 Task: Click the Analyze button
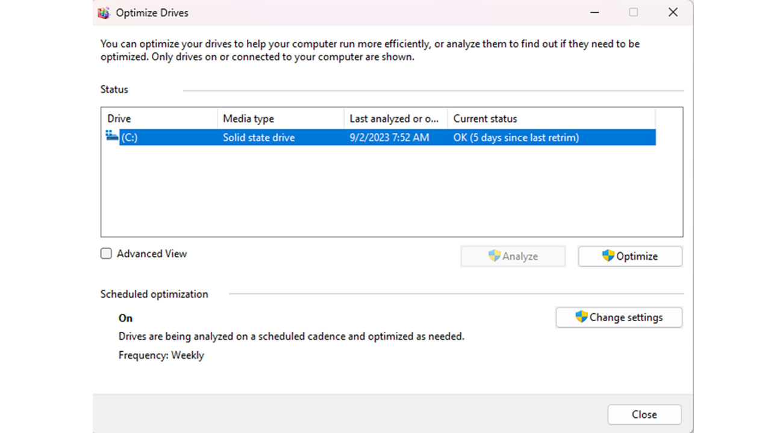click(513, 256)
